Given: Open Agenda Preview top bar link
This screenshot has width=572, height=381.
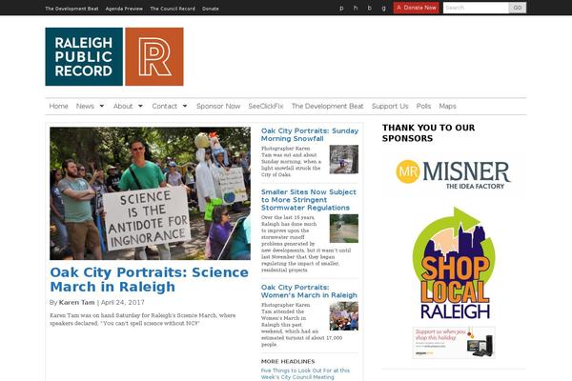Looking at the screenshot, I should coord(124,9).
